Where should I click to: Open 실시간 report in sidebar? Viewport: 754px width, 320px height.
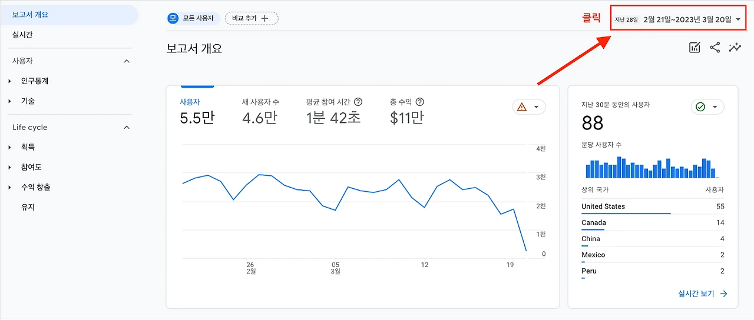point(22,35)
